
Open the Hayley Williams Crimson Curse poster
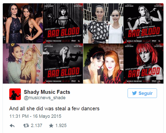(x=143, y=63)
